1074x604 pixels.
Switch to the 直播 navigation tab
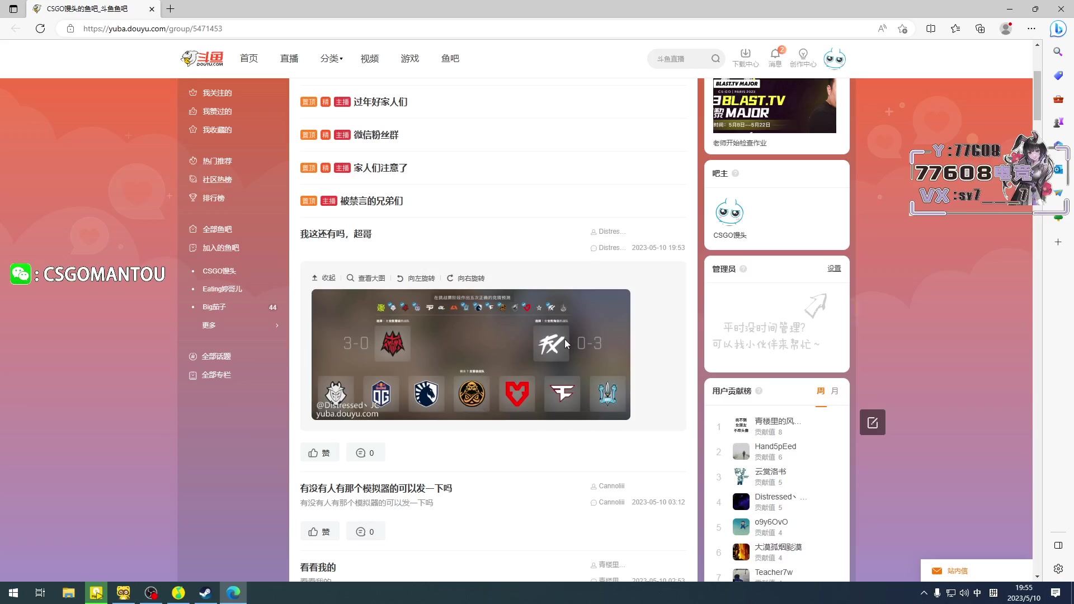(289, 58)
